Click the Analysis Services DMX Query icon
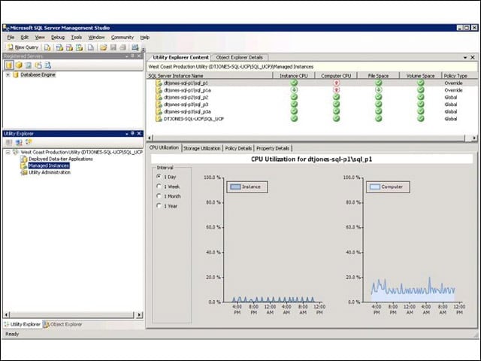The height and width of the screenshot is (361, 481). click(x=69, y=47)
